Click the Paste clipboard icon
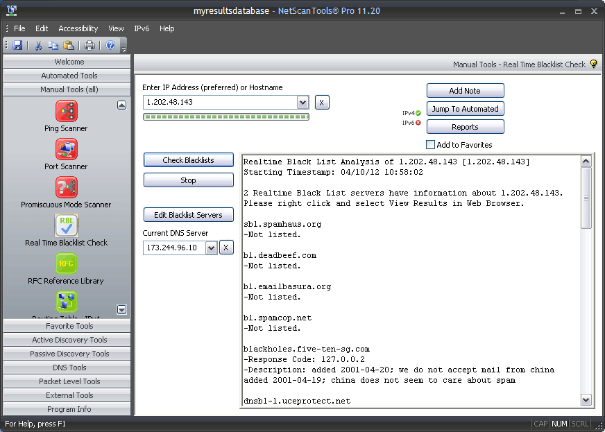This screenshot has width=605, height=432. pyautogui.click(x=68, y=46)
